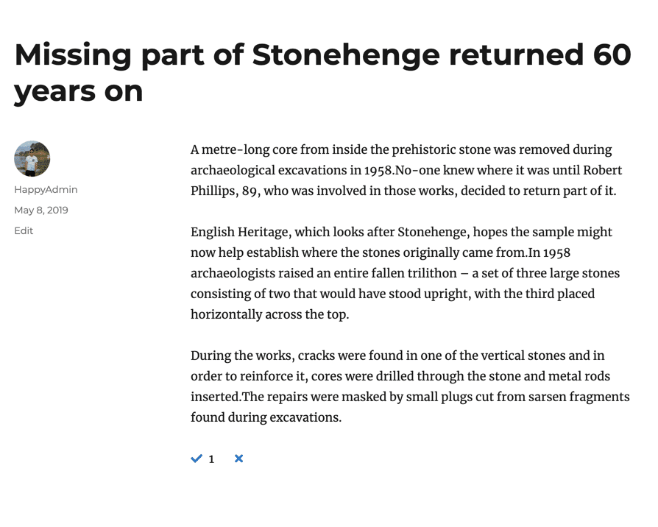Click 'horizontally across the top' text line

[x=269, y=314]
